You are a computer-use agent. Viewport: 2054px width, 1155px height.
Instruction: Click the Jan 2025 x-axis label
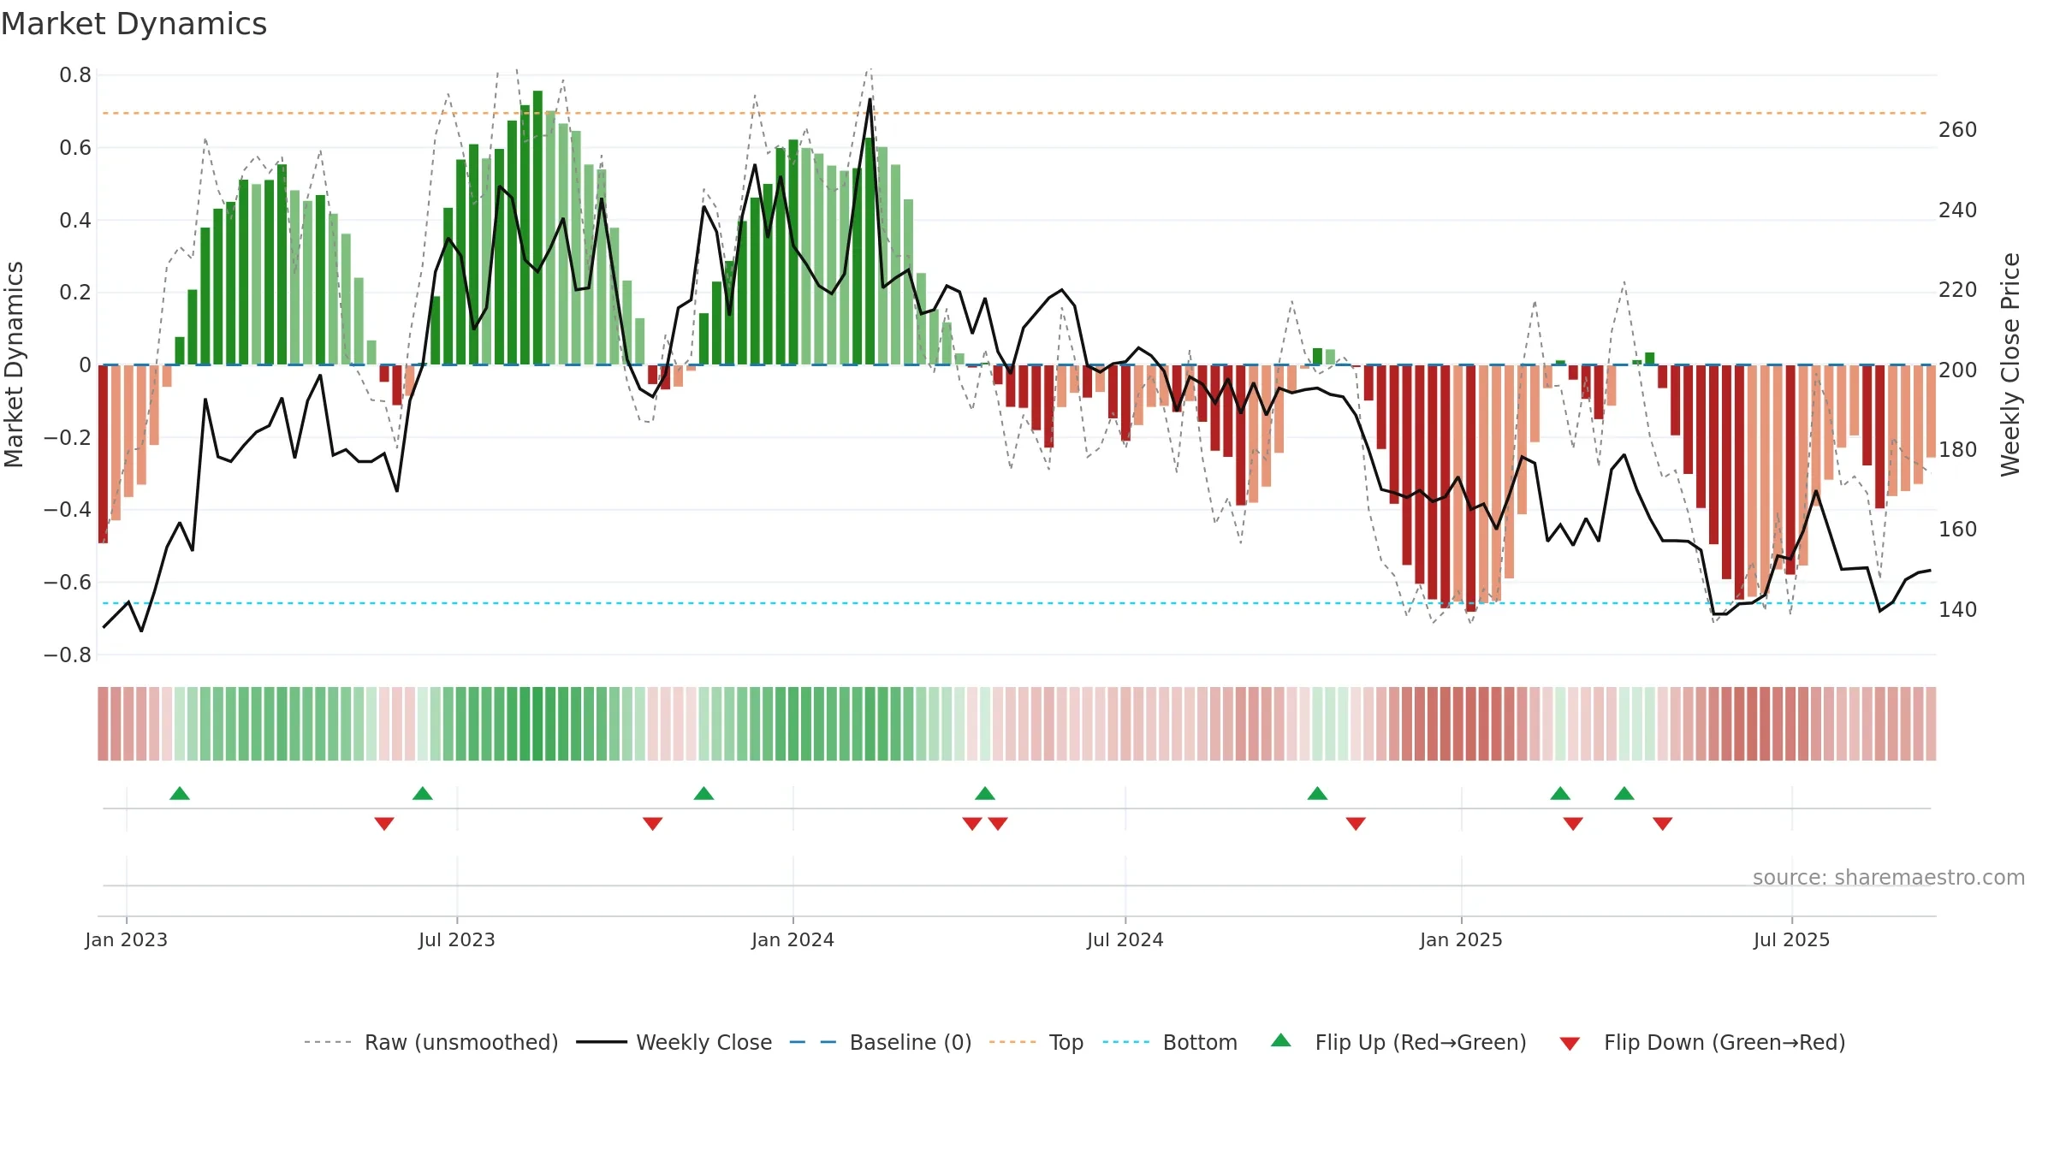pyautogui.click(x=1461, y=939)
